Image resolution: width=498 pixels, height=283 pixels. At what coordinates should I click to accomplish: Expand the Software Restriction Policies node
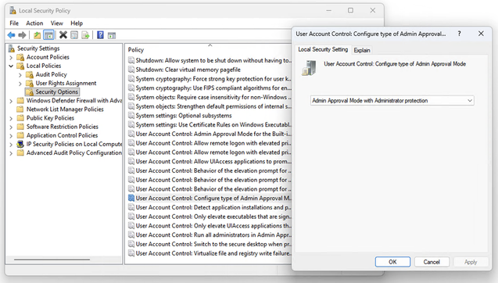[x=11, y=127]
